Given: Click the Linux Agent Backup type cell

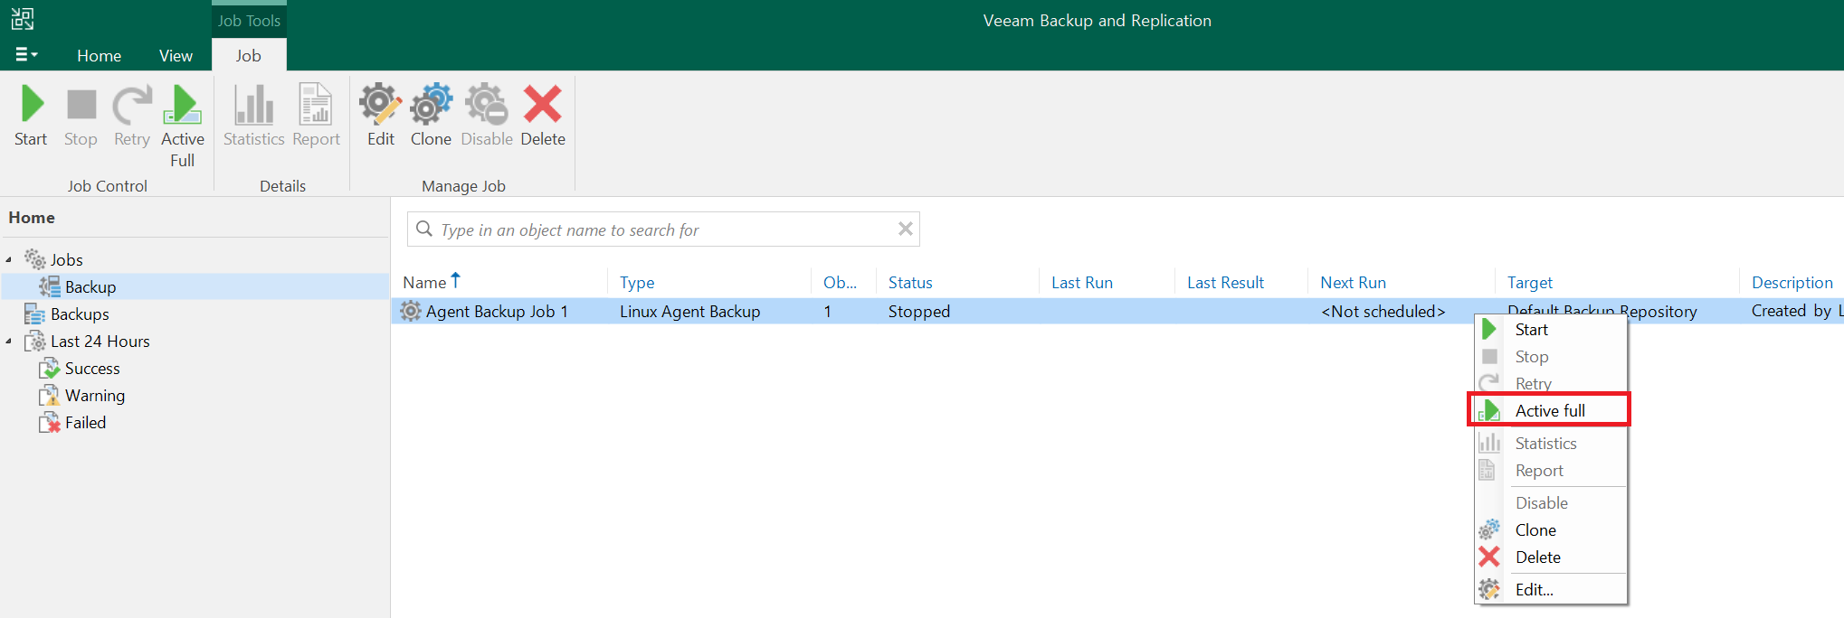Looking at the screenshot, I should [689, 312].
